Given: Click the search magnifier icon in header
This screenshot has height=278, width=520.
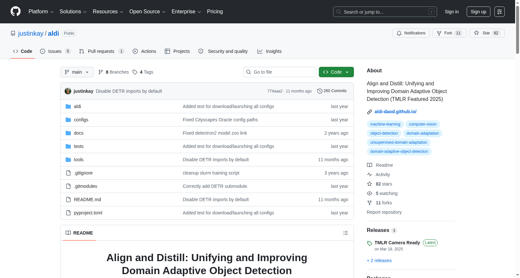Looking at the screenshot, I should tap(339, 12).
